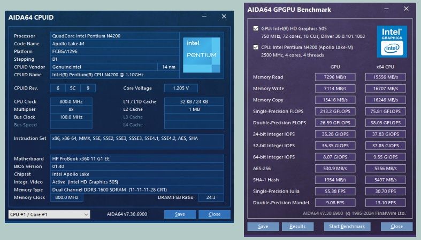421x240 pixels.
Task: Click the Motherboard value HP ProBook x360 11 G1 EE
Action: (x=137, y=158)
